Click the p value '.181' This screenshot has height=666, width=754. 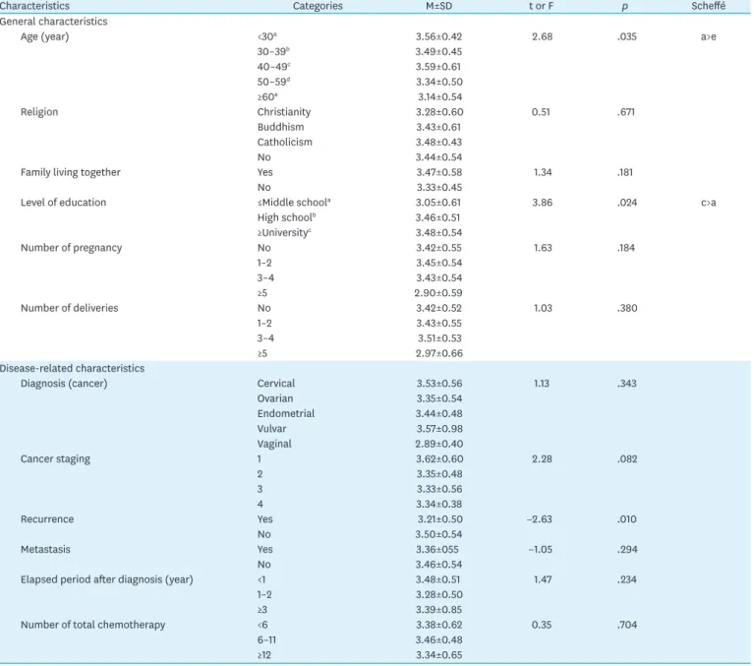625,172
